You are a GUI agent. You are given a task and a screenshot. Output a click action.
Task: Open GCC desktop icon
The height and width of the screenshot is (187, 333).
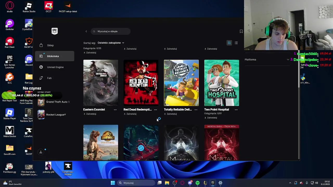pos(10,78)
